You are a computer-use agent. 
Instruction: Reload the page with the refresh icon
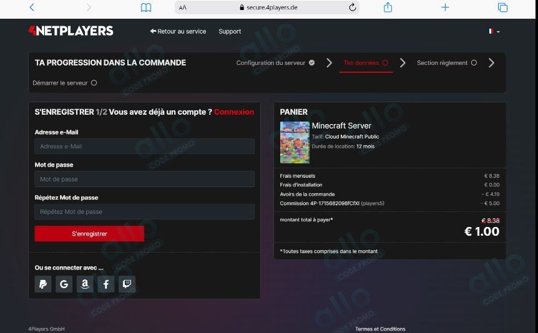click(x=353, y=7)
